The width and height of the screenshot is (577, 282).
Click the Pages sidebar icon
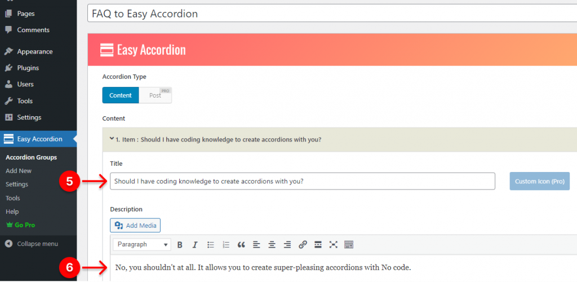point(9,14)
